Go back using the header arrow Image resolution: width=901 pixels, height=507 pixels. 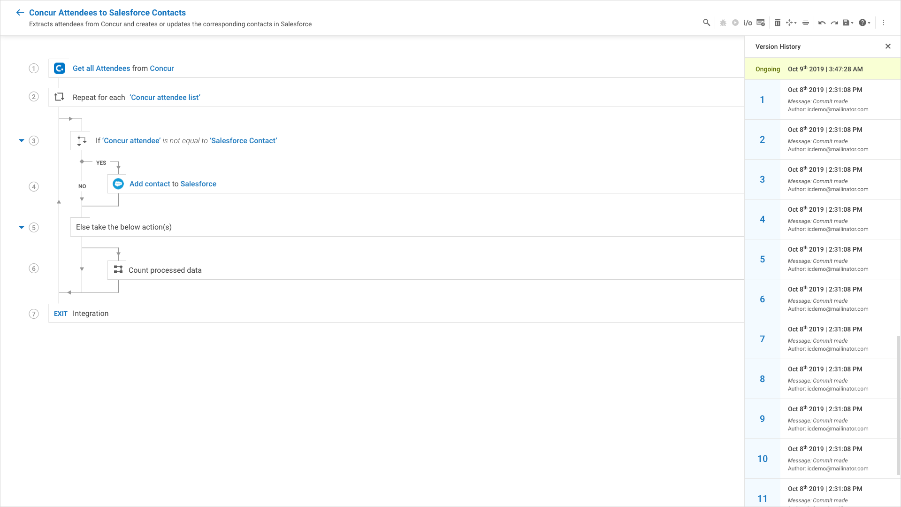click(x=20, y=13)
